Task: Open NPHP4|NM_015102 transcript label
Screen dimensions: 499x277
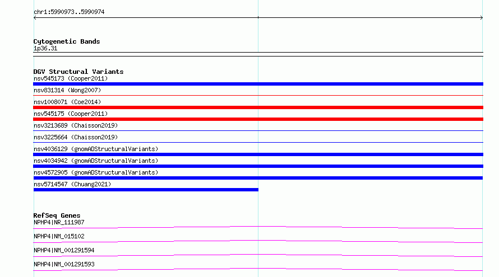Action: 59,236
